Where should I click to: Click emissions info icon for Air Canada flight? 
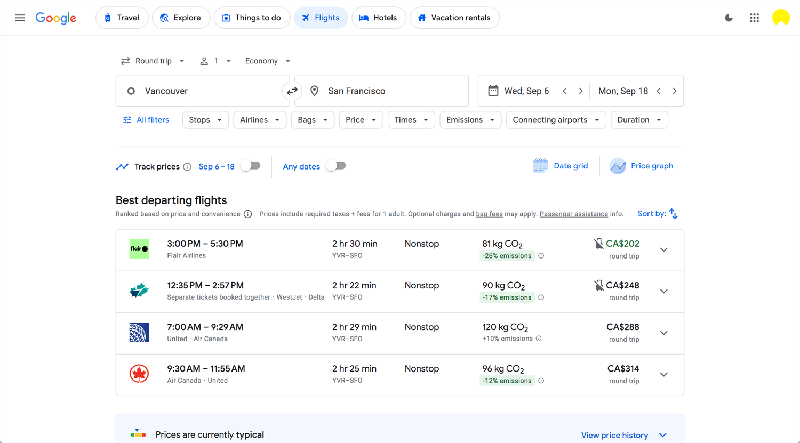pyautogui.click(x=541, y=381)
